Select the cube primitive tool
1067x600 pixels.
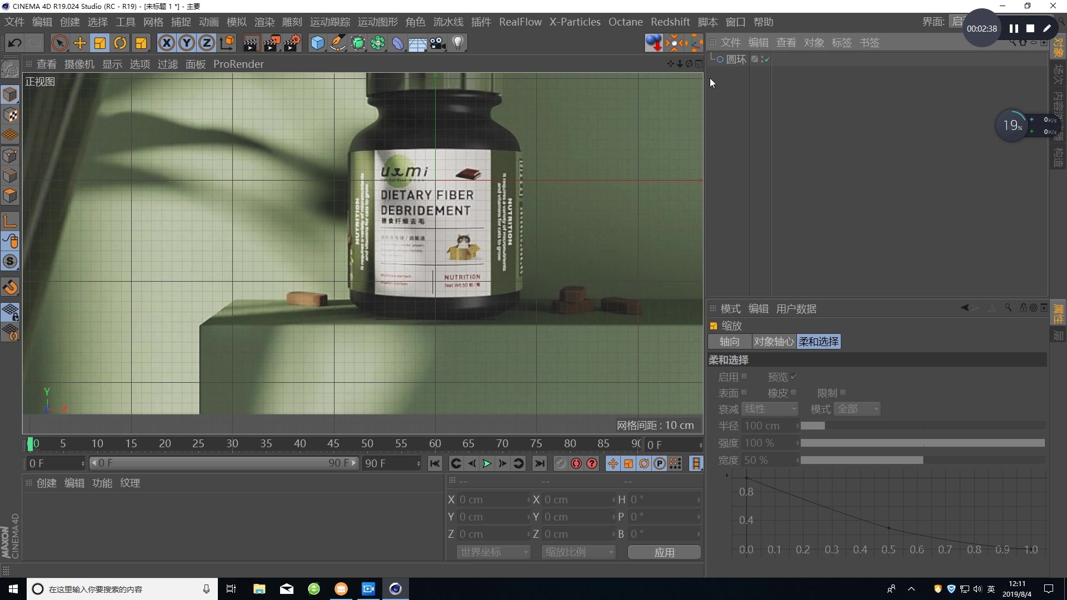(x=317, y=43)
